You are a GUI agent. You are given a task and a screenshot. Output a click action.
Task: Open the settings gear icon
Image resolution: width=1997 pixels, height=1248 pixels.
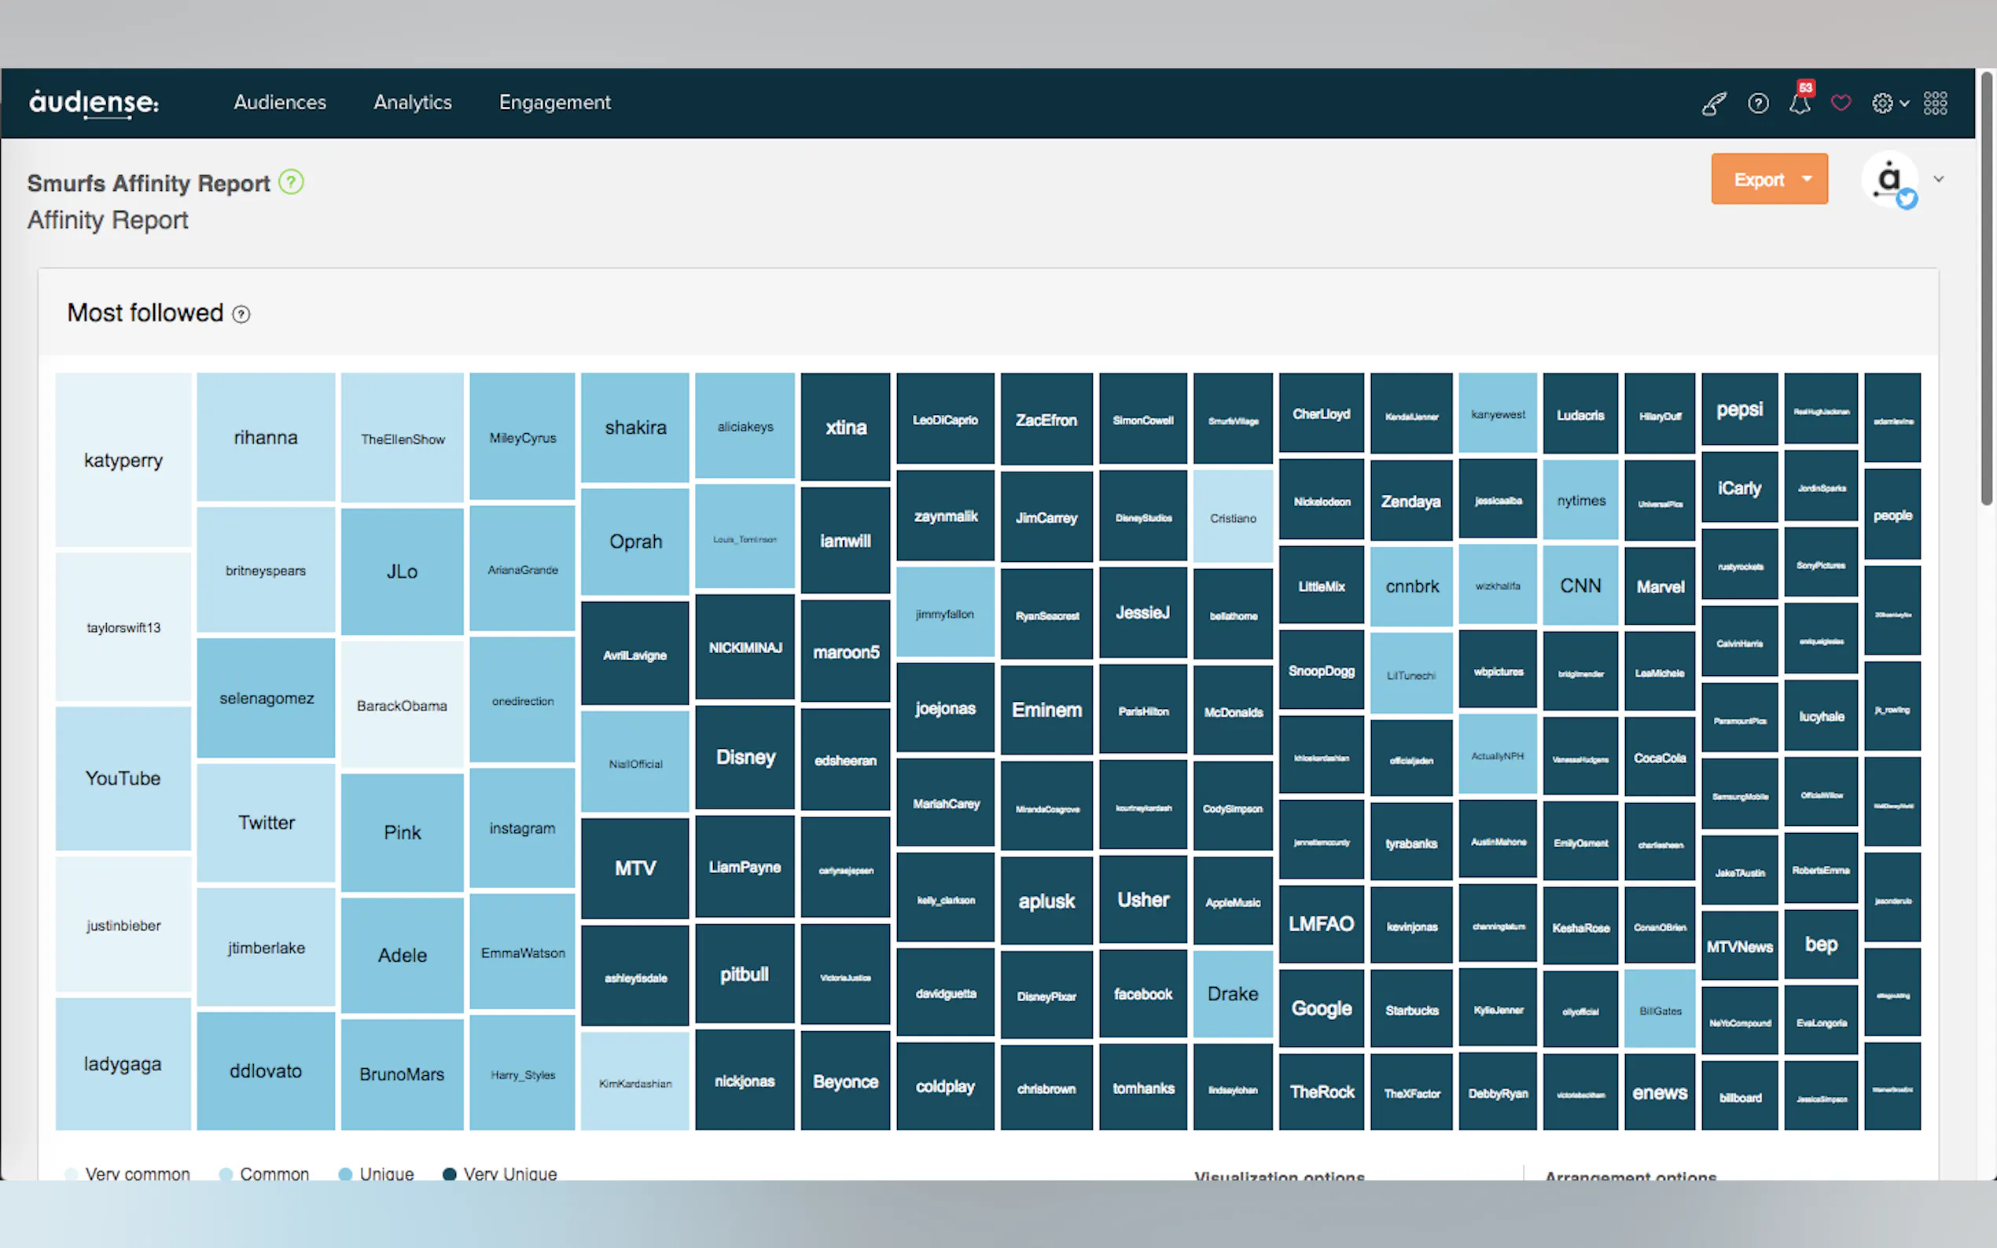point(1881,103)
